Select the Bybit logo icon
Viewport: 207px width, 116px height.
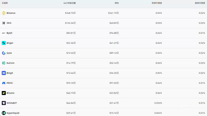(x=4, y=33)
